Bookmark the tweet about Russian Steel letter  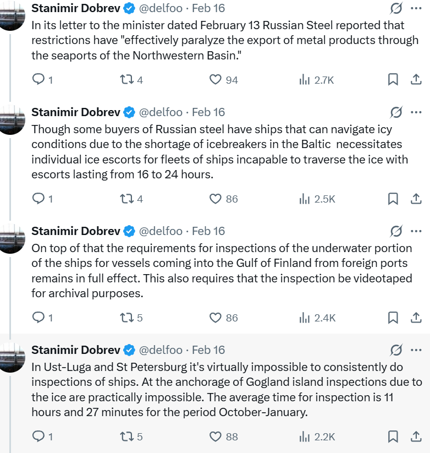393,80
